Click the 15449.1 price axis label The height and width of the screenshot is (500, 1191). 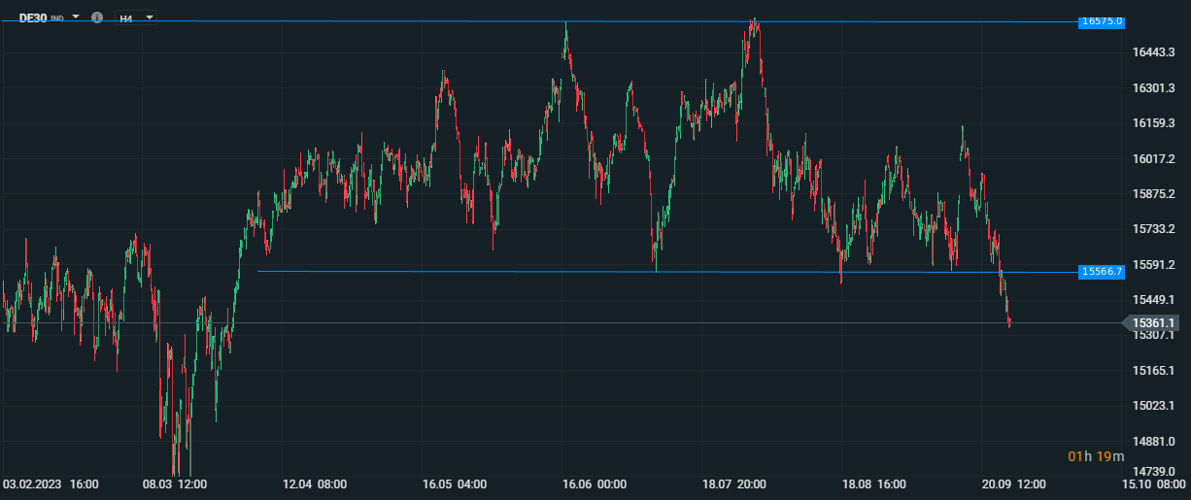tap(1155, 299)
